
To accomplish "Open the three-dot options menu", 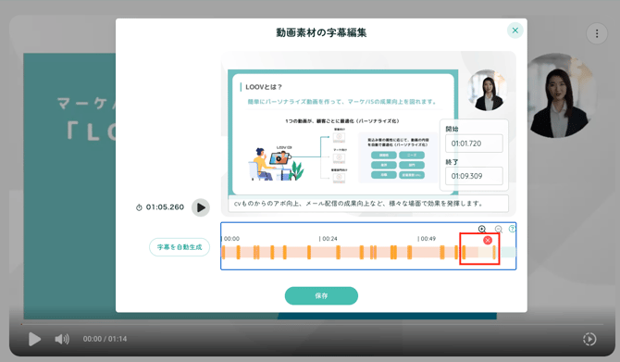I will coord(597,34).
